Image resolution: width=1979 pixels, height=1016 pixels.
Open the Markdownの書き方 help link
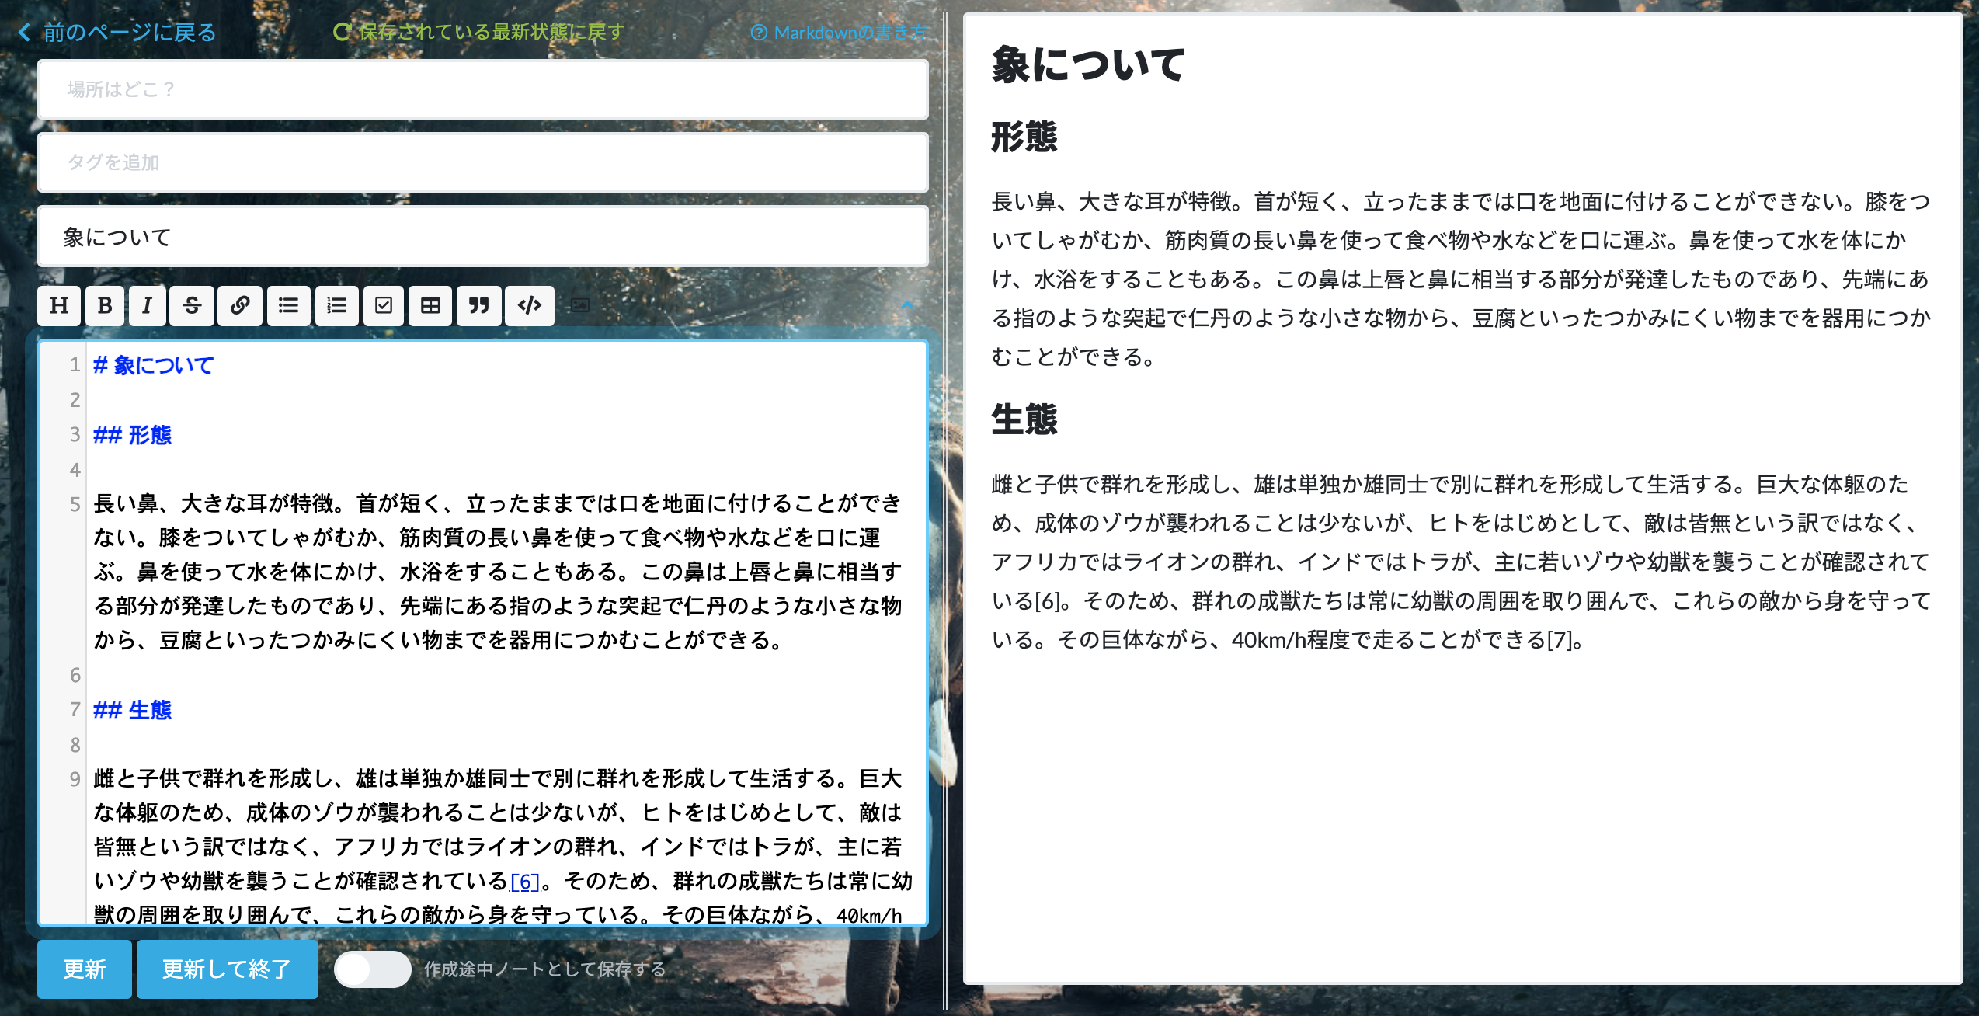point(839,33)
